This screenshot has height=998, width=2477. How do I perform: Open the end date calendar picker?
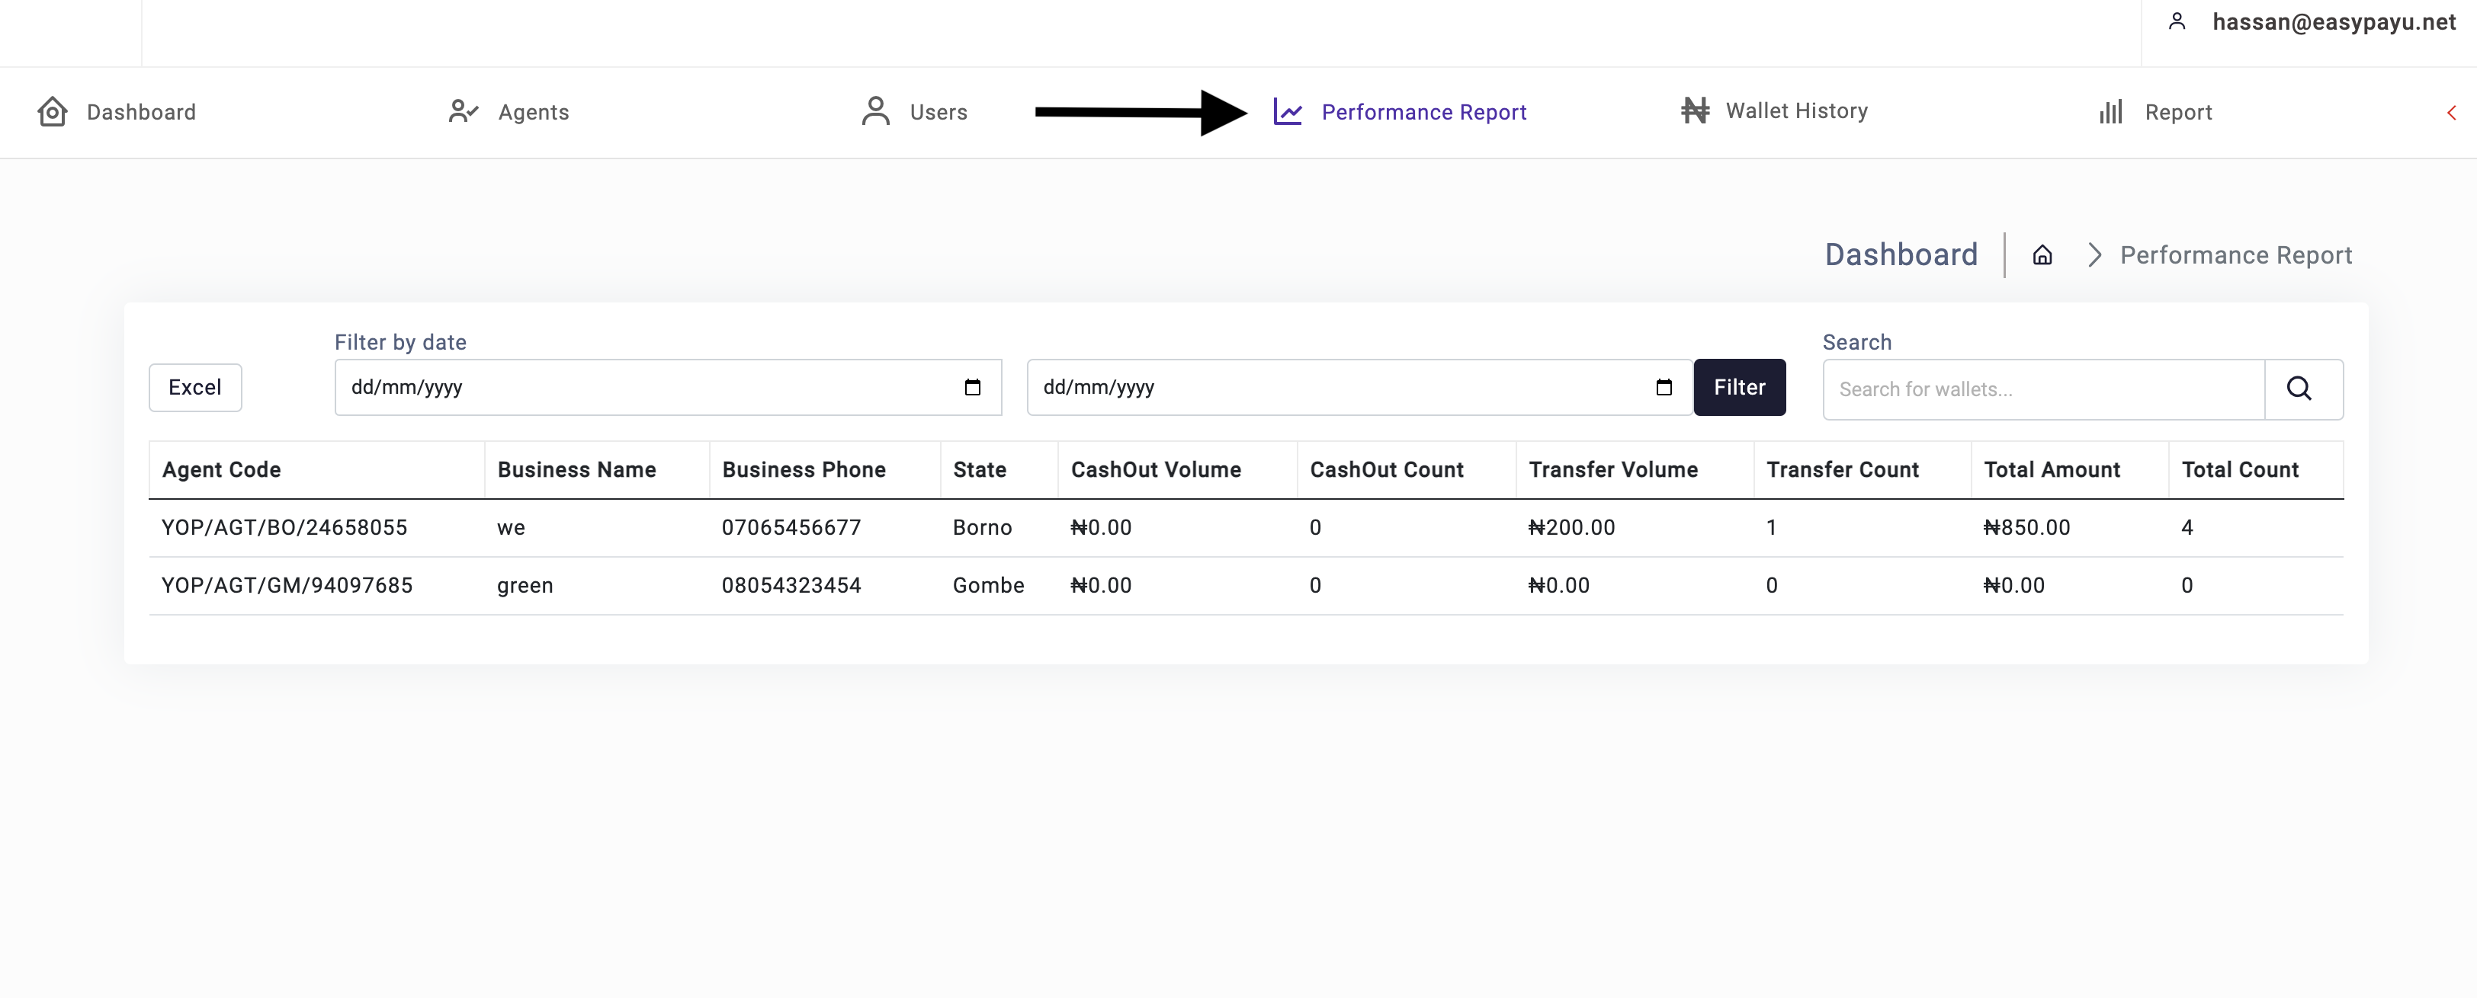pos(1664,387)
